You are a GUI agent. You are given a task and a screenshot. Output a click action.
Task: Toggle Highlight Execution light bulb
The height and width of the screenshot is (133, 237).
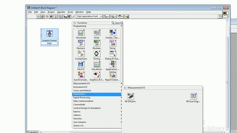click(x=56, y=16)
